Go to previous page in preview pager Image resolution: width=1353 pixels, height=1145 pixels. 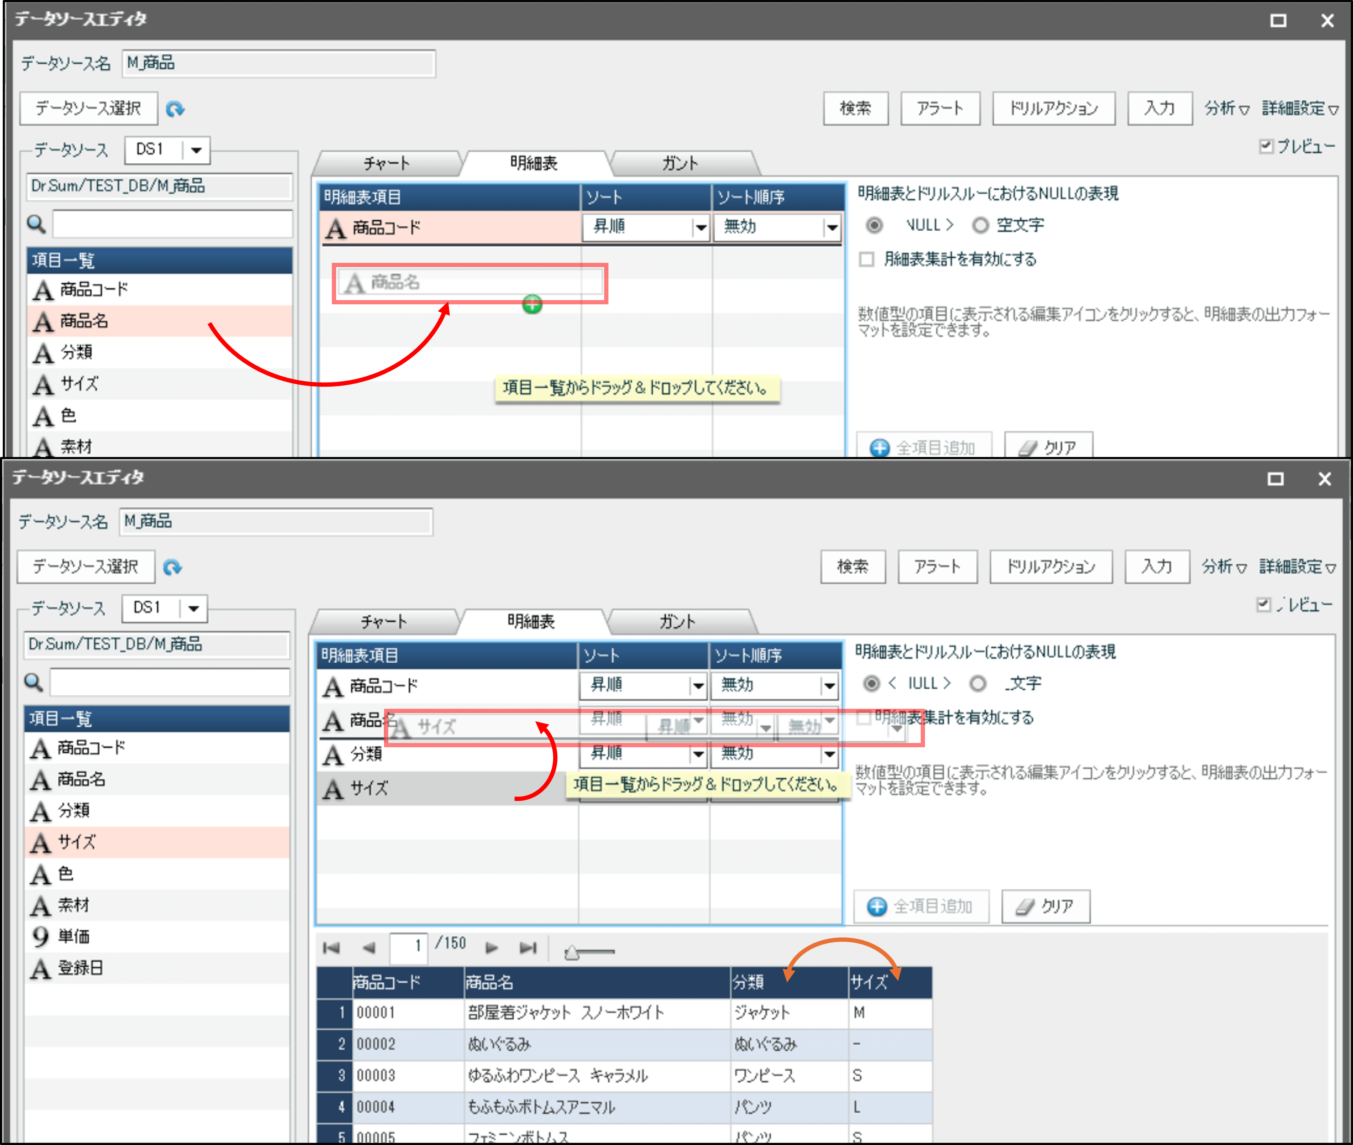click(x=369, y=948)
